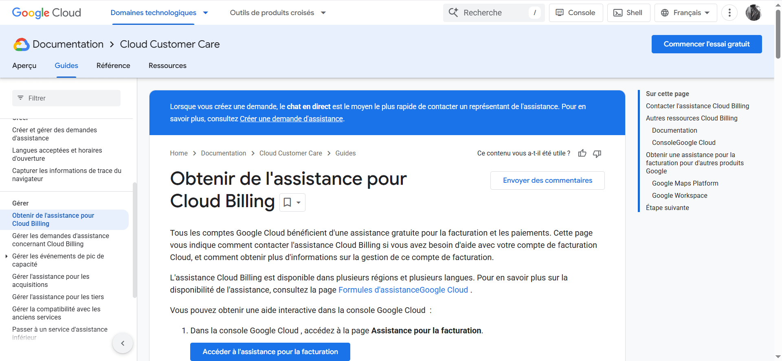Screen dimensions: 782x361
Task: Click the page vertical scrollbar
Action: (778, 35)
